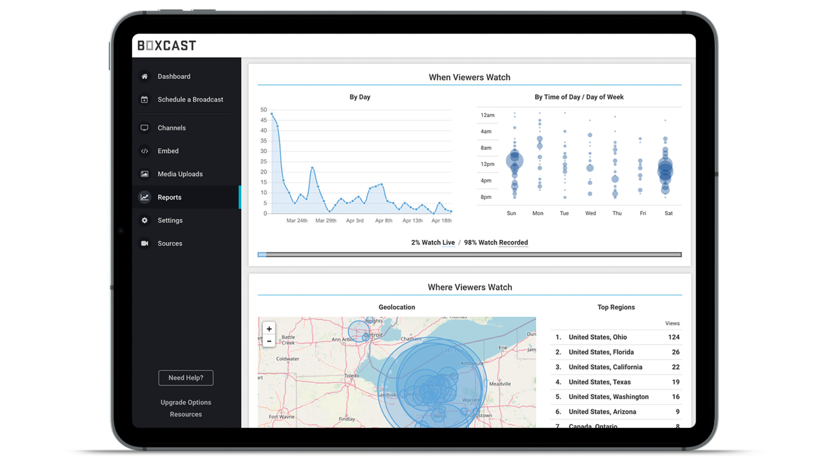Viewport: 827px width, 465px height.
Task: Click the Upgrade Options link
Action: [x=185, y=402]
